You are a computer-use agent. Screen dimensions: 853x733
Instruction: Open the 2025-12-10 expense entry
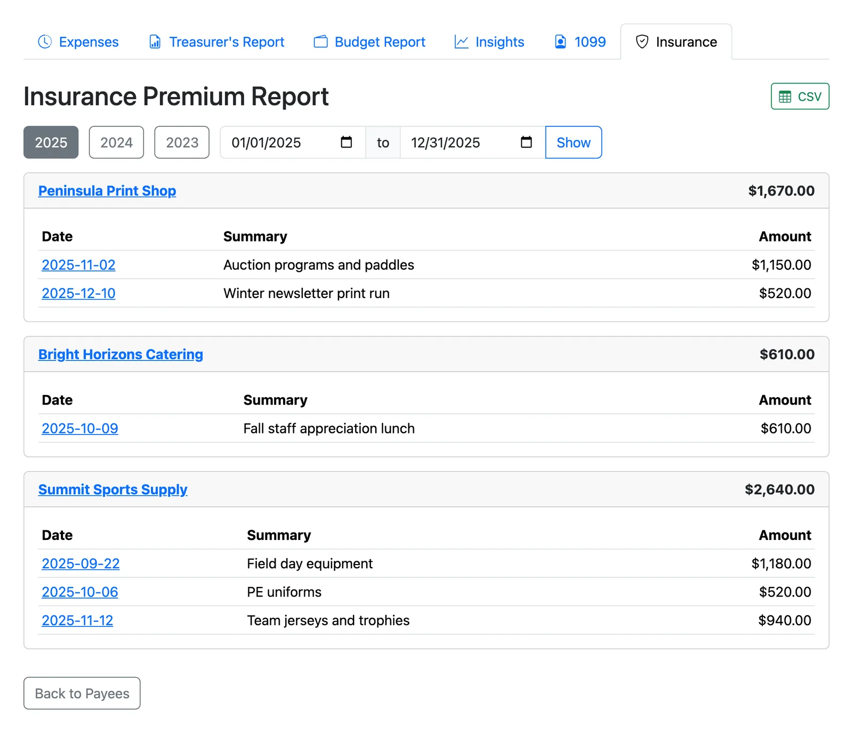coord(78,293)
